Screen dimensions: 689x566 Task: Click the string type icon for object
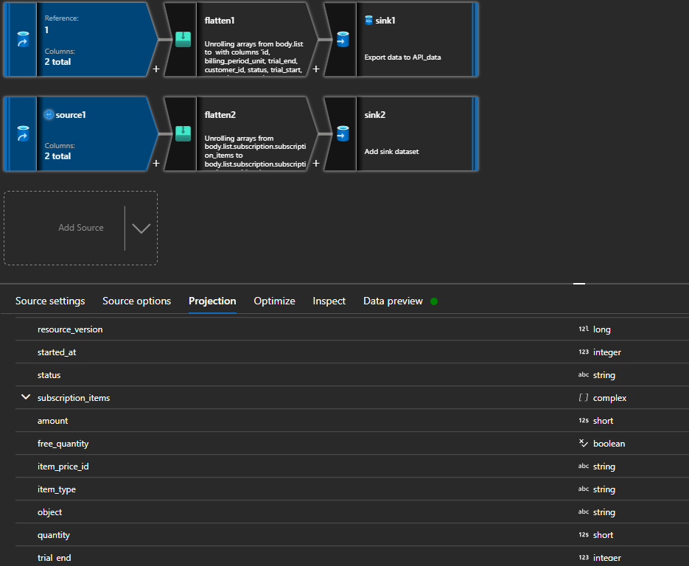584,511
